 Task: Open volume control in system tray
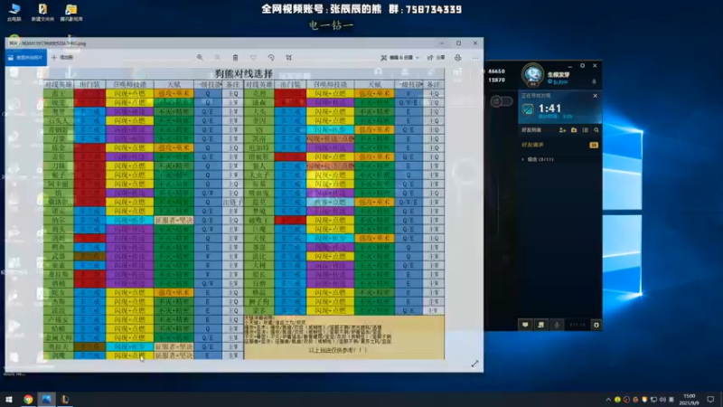click(662, 400)
